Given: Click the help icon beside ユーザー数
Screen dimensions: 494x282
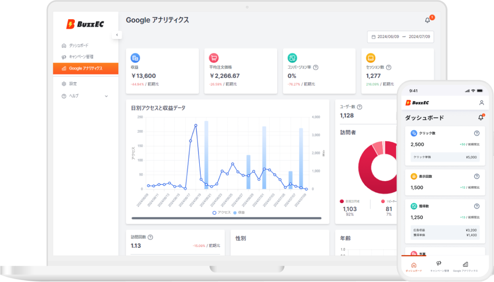Looking at the screenshot, I should coord(359,107).
